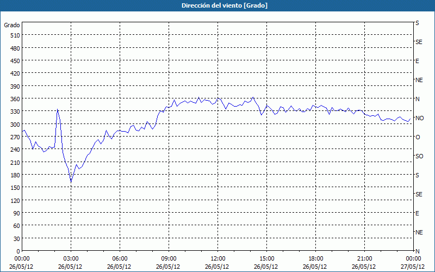Select the "SE" compass label beside the 120 gridline

[x=419, y=194]
